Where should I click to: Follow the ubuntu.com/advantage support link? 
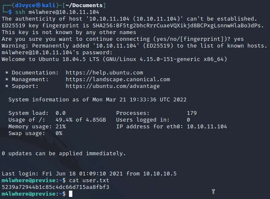pyautogui.click(x=113, y=86)
